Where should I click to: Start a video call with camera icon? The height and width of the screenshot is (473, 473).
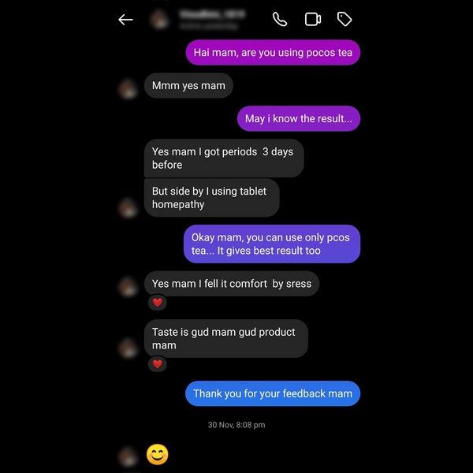tap(312, 20)
